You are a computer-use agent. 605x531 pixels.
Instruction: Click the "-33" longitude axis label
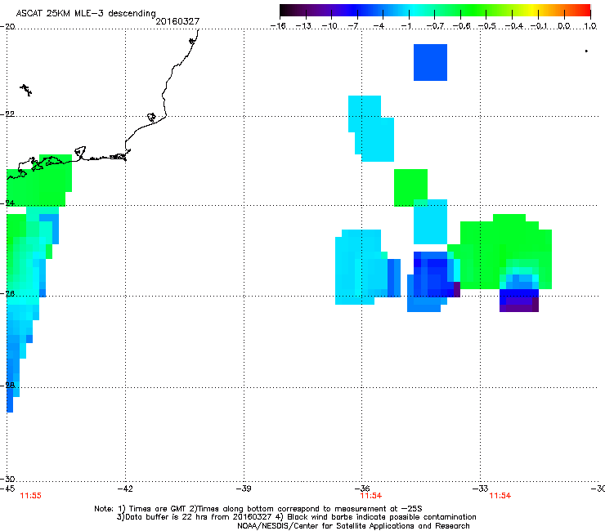[x=481, y=489]
